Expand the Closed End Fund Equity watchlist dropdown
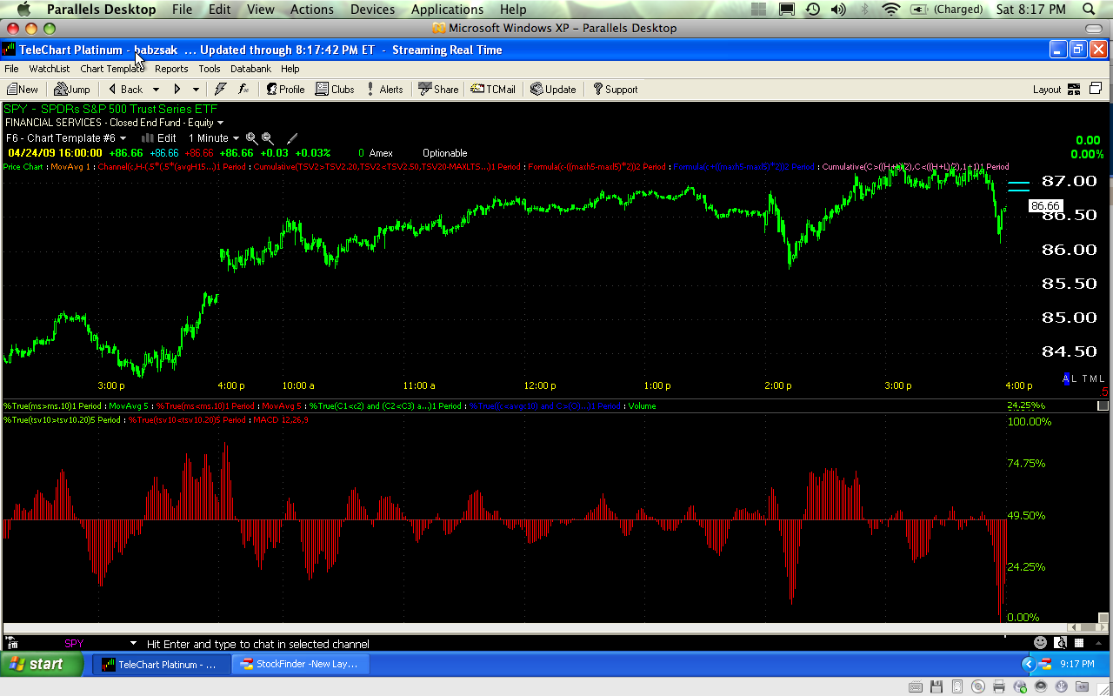Image resolution: width=1113 pixels, height=696 pixels. tap(221, 123)
